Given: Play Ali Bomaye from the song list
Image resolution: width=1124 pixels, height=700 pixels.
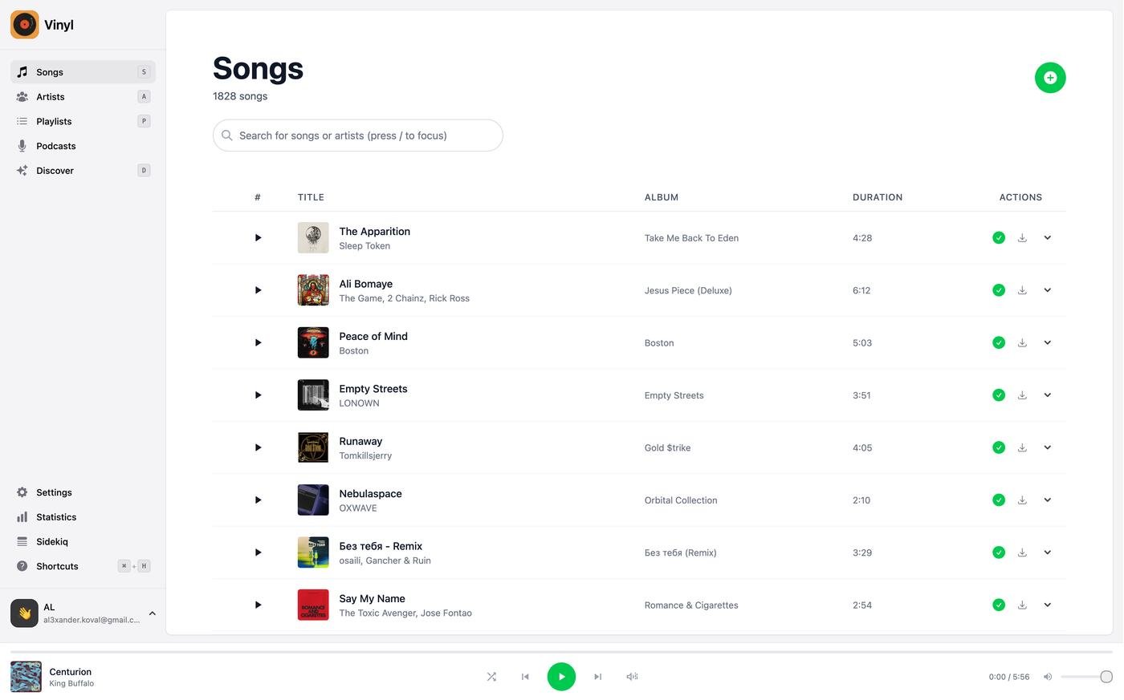Looking at the screenshot, I should 258,290.
